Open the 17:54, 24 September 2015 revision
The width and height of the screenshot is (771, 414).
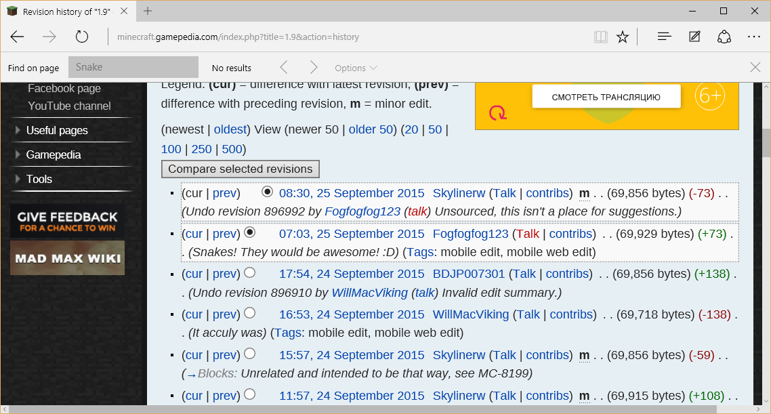tap(352, 274)
